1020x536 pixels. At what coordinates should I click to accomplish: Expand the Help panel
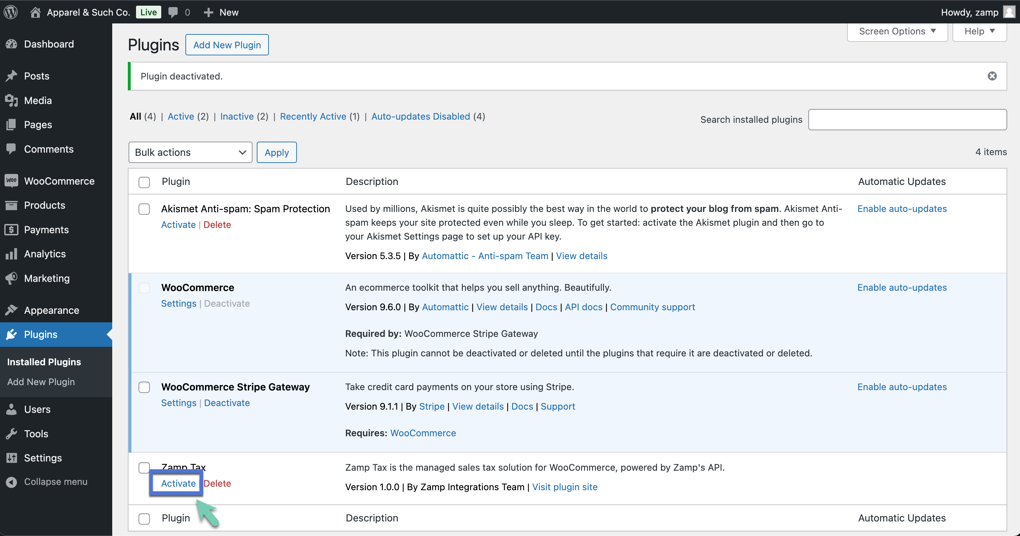tap(980, 31)
